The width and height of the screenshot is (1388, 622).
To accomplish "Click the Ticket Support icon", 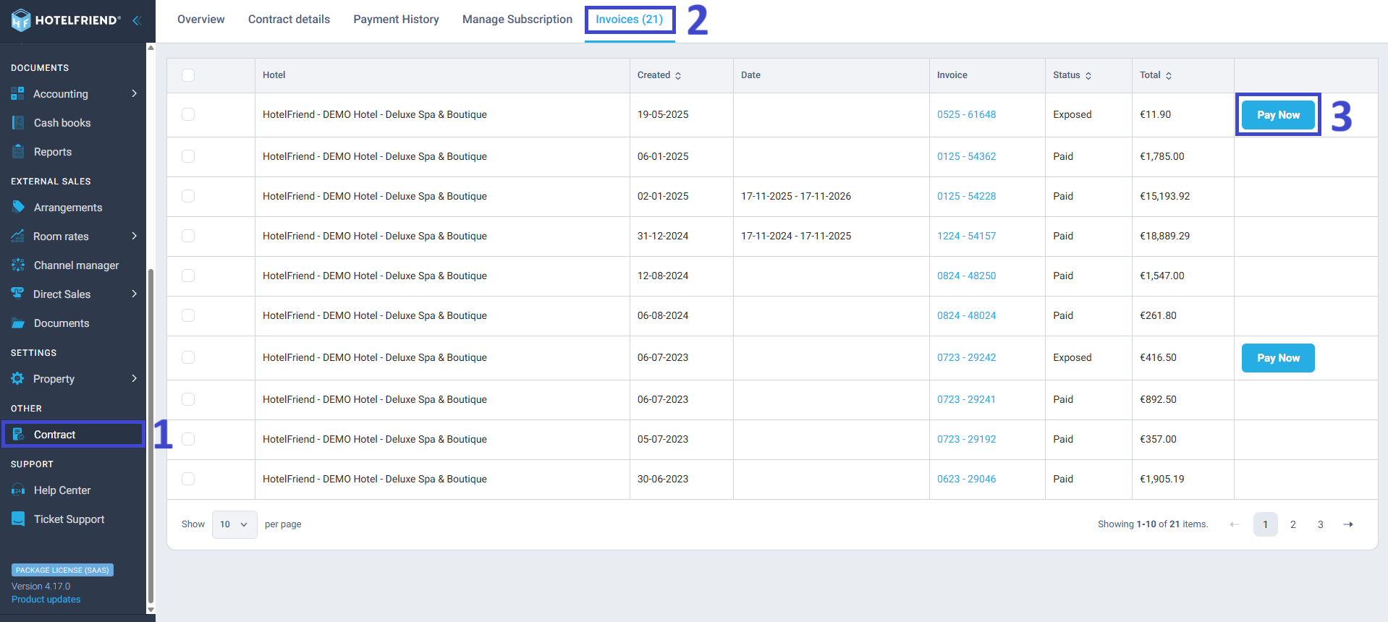I will 18,519.
